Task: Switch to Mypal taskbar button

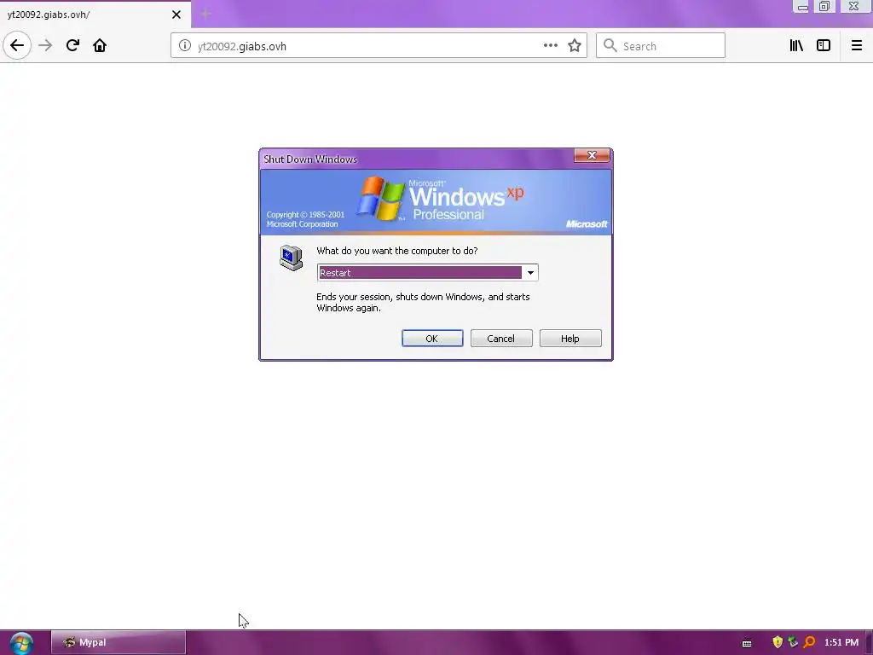Action: pyautogui.click(x=119, y=643)
